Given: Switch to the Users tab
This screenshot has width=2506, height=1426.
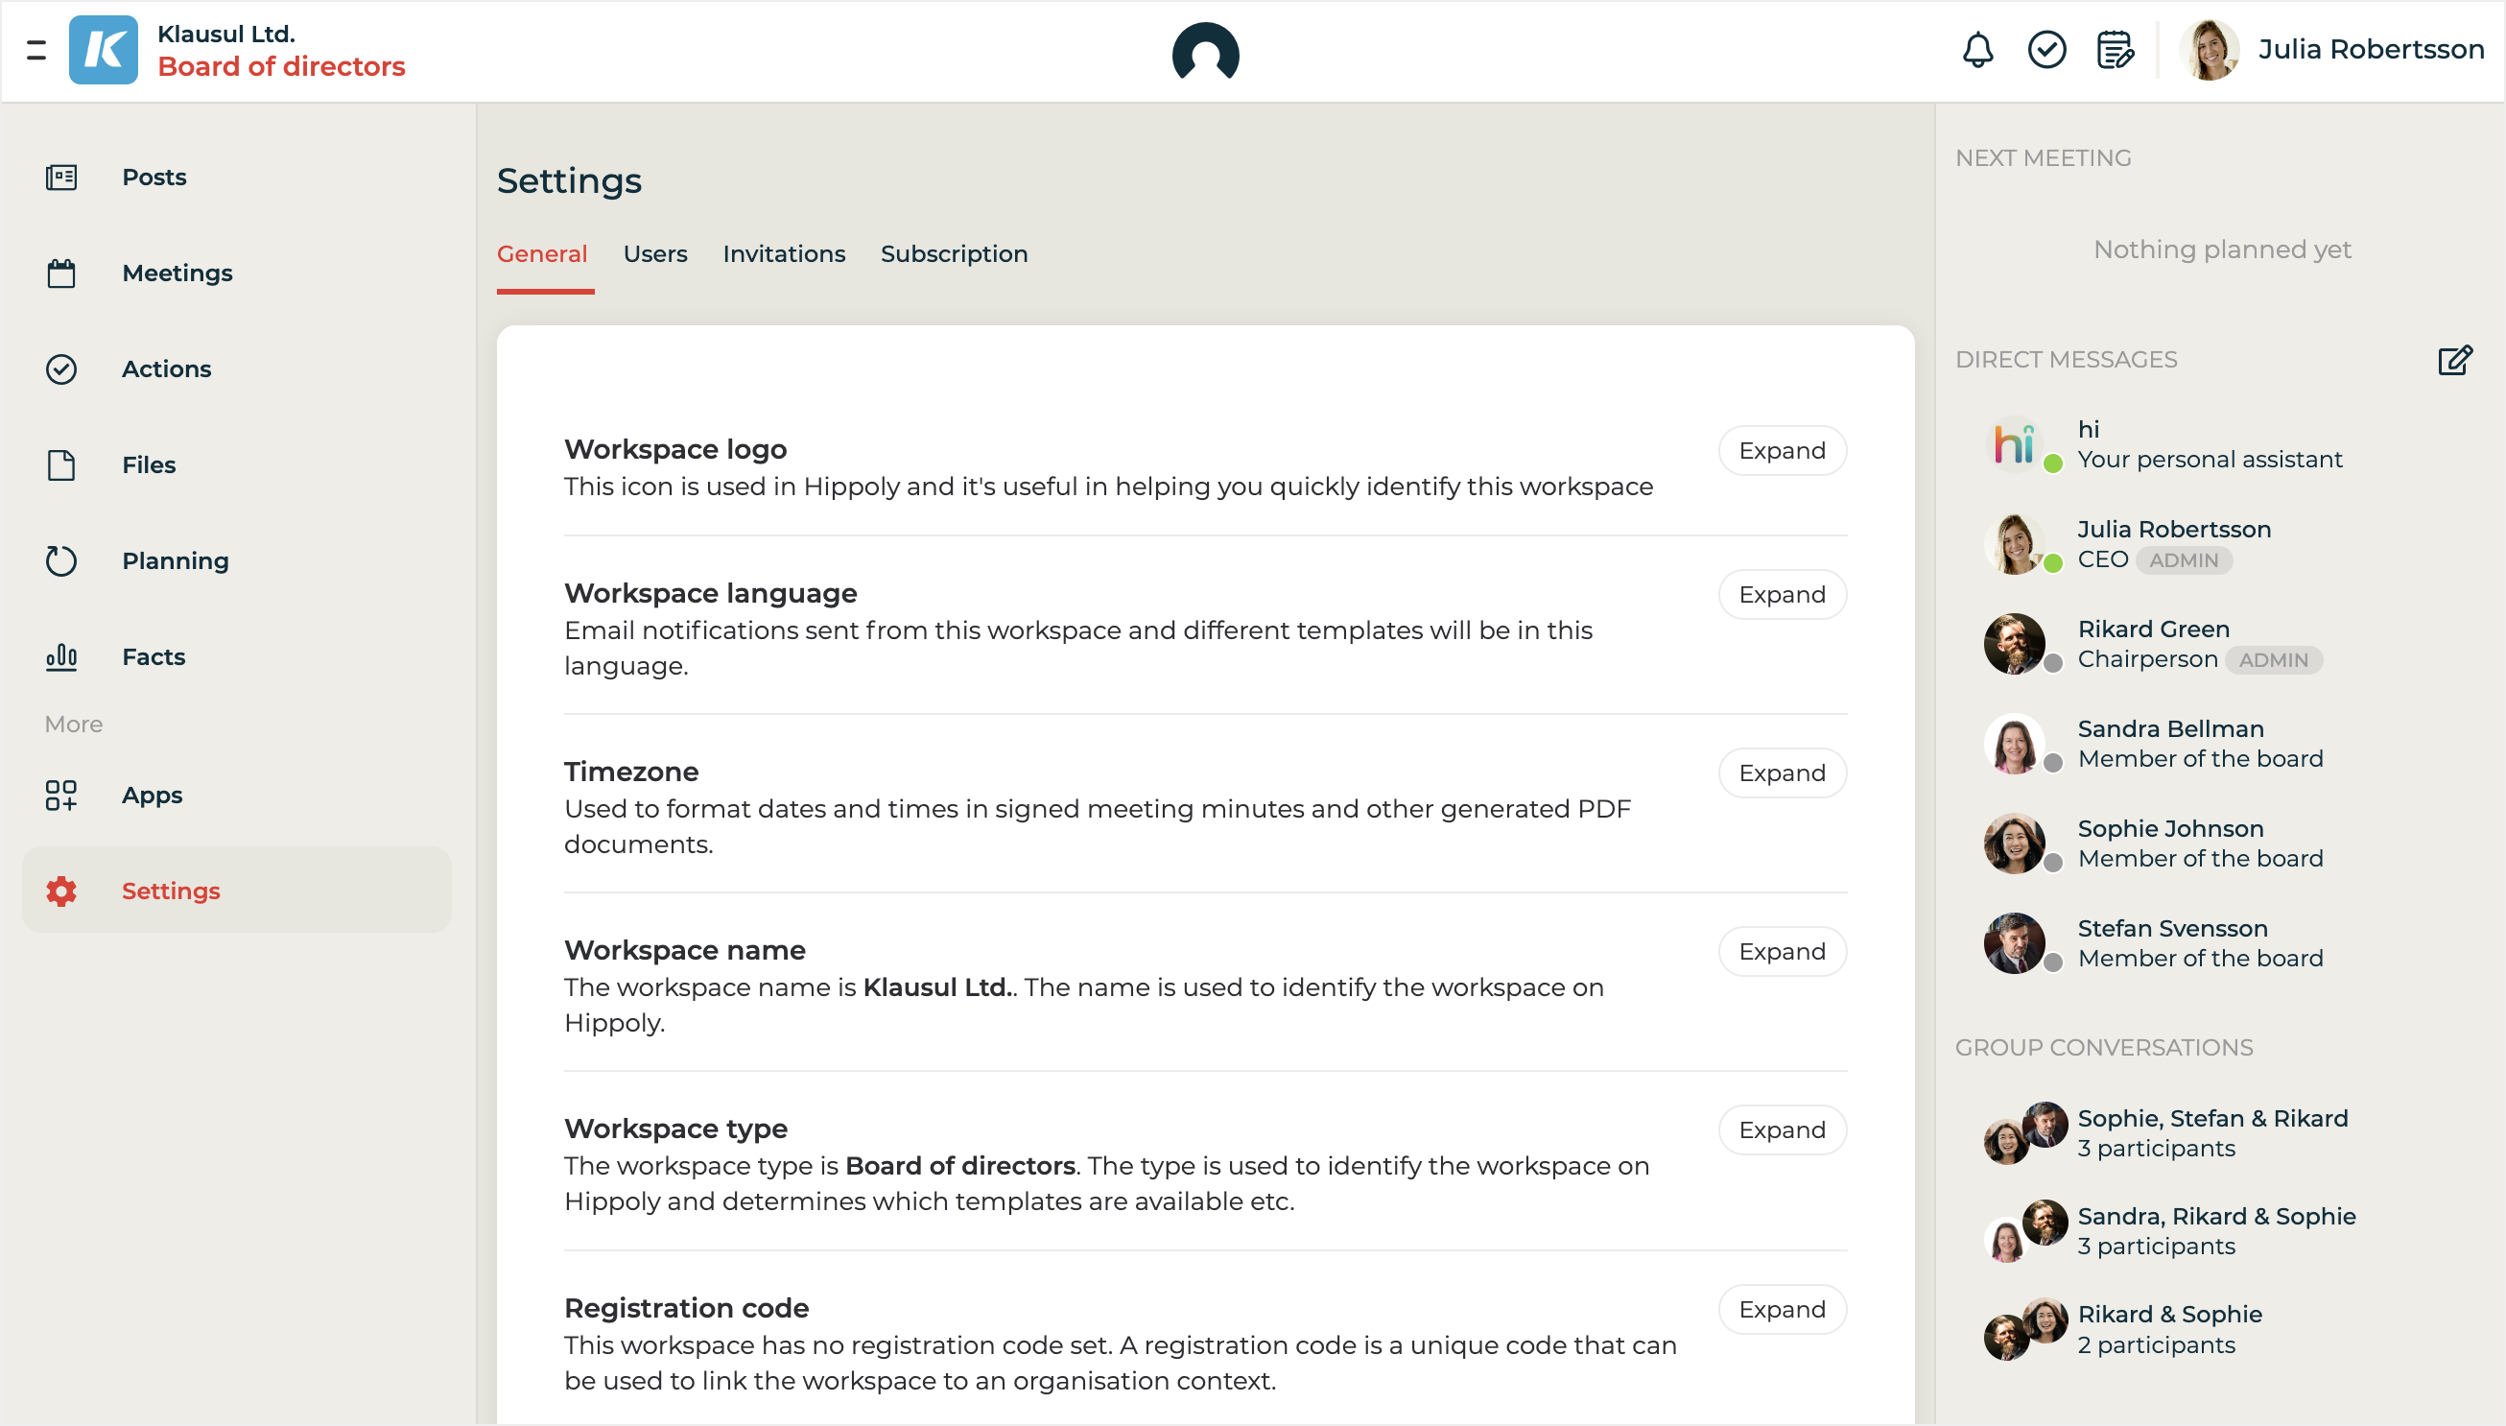Looking at the screenshot, I should (655, 253).
